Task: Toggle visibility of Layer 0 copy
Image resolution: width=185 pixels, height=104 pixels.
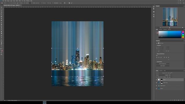Action: coord(157,83)
